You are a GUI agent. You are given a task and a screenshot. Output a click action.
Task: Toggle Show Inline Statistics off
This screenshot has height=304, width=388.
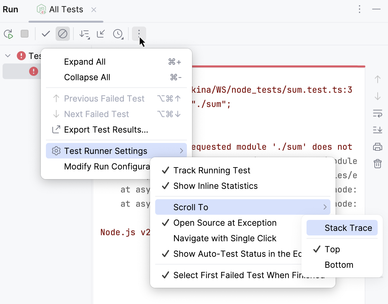point(215,186)
